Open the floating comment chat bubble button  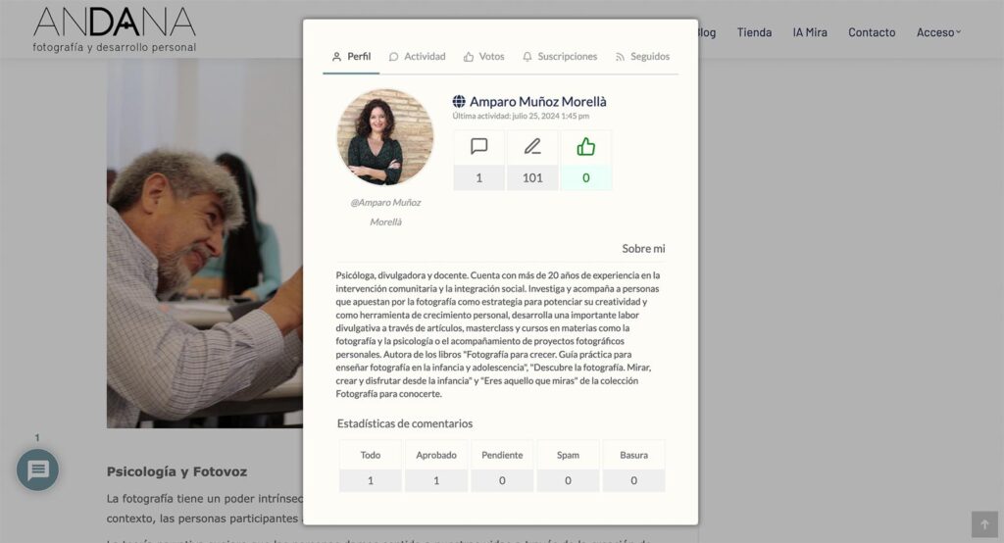point(38,470)
